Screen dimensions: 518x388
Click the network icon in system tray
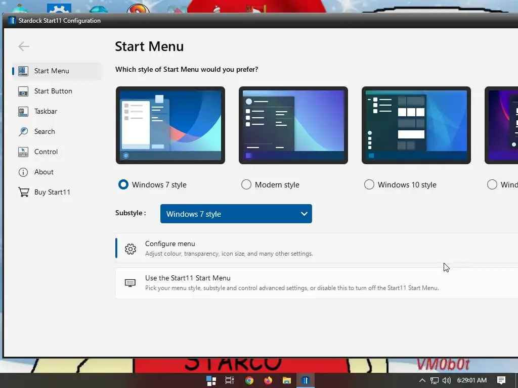pyautogui.click(x=435, y=380)
